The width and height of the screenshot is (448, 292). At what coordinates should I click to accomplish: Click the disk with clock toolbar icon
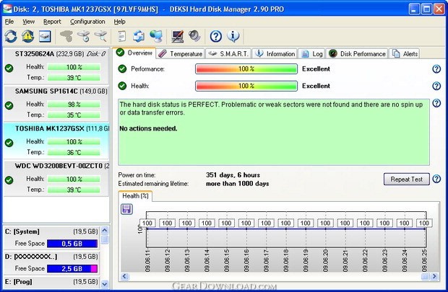coord(84,36)
